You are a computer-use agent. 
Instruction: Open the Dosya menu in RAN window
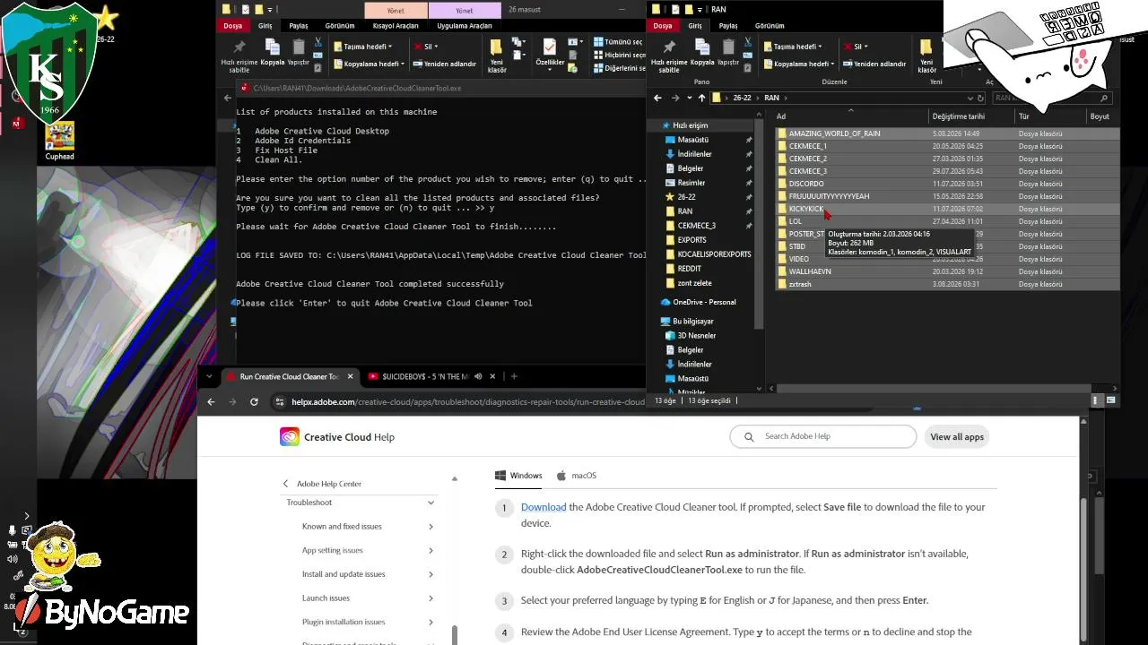pos(663,26)
